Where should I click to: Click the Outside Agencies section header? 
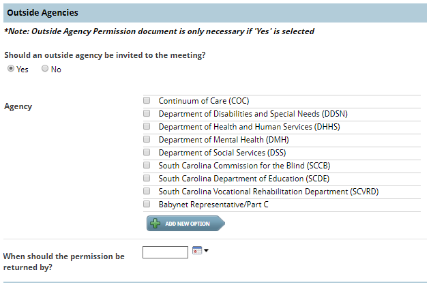click(215, 13)
